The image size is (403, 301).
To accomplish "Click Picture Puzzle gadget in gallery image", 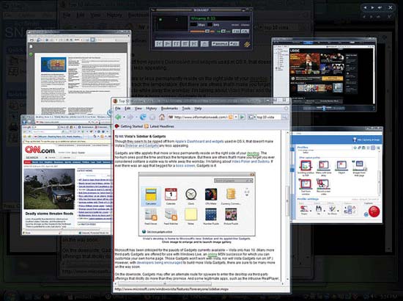I will pos(231,217).
